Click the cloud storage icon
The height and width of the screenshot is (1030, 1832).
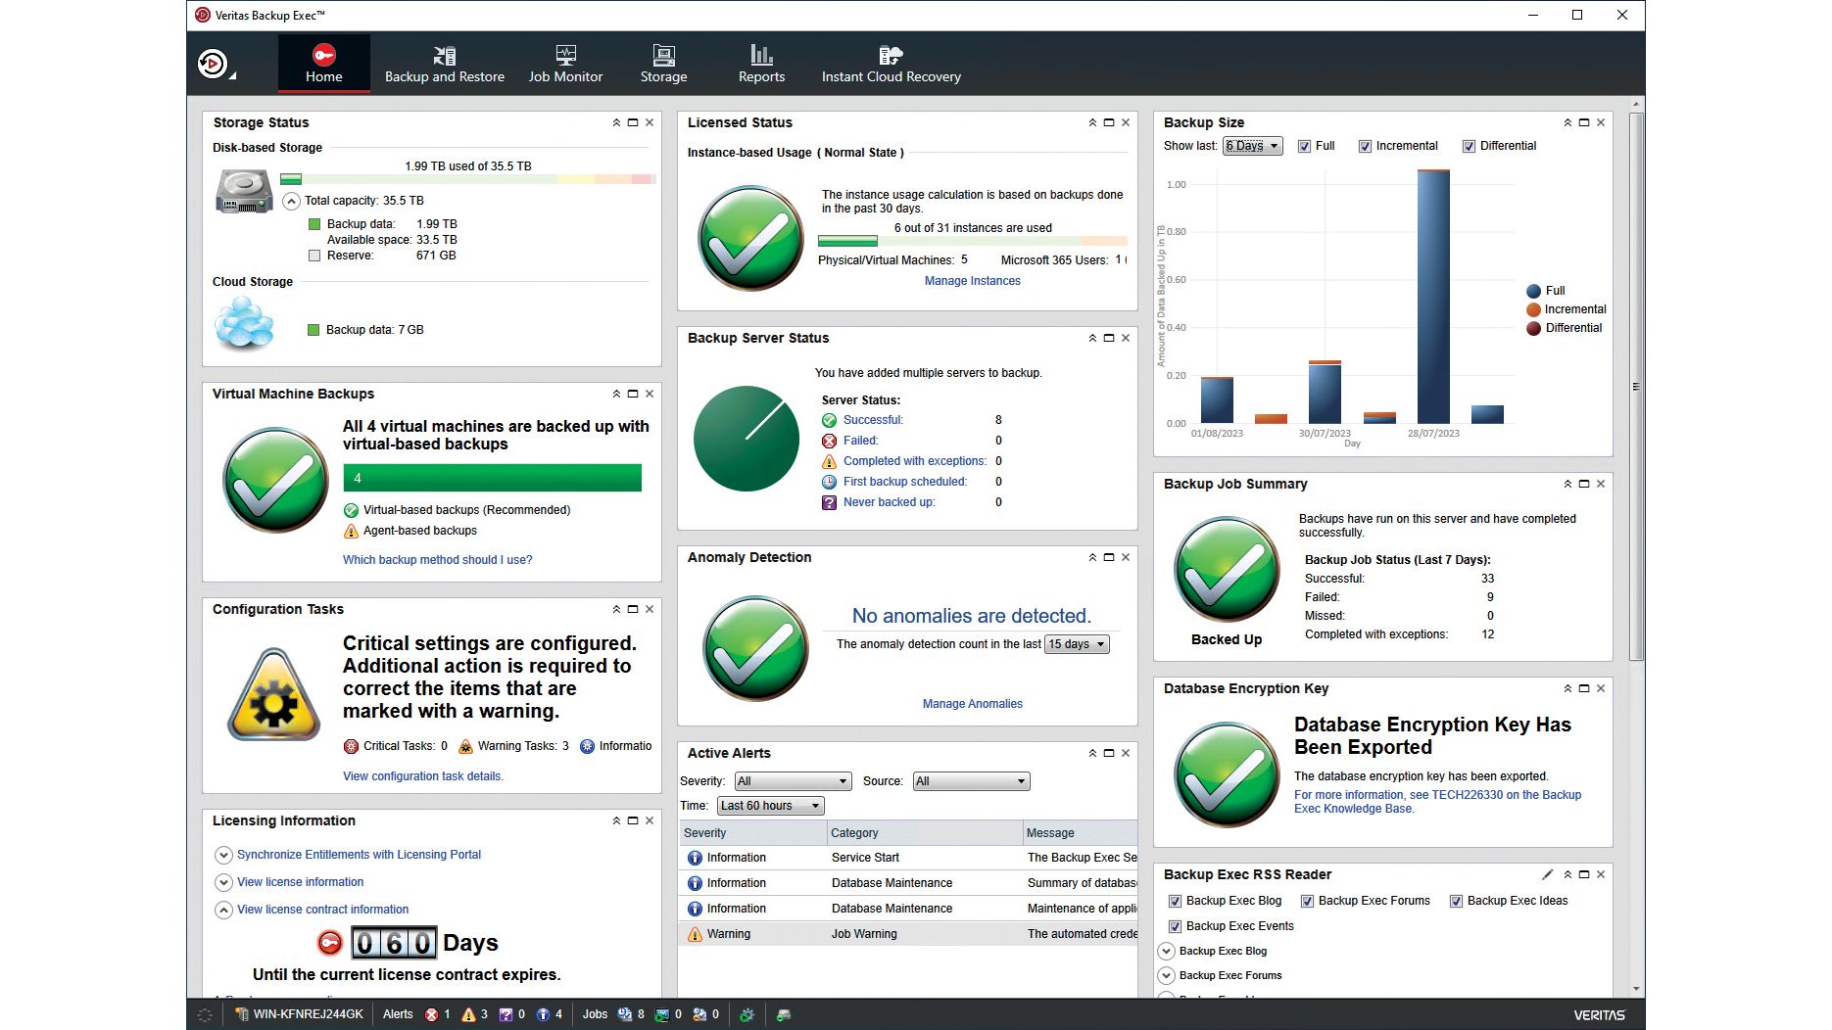(244, 324)
